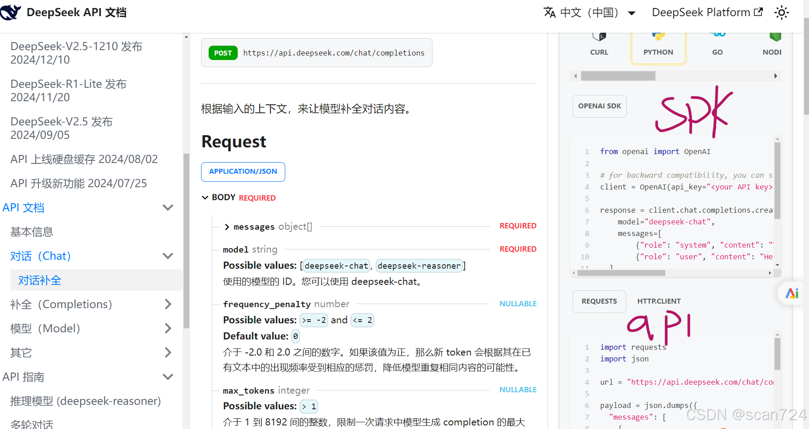The image size is (809, 429).
Task: Collapse the API 文档 chevron
Action: pos(168,207)
